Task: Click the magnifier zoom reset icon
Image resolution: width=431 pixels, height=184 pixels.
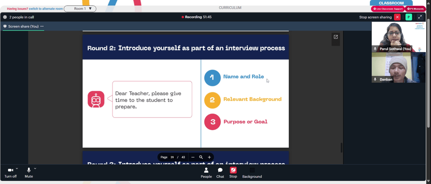Action: point(201,157)
